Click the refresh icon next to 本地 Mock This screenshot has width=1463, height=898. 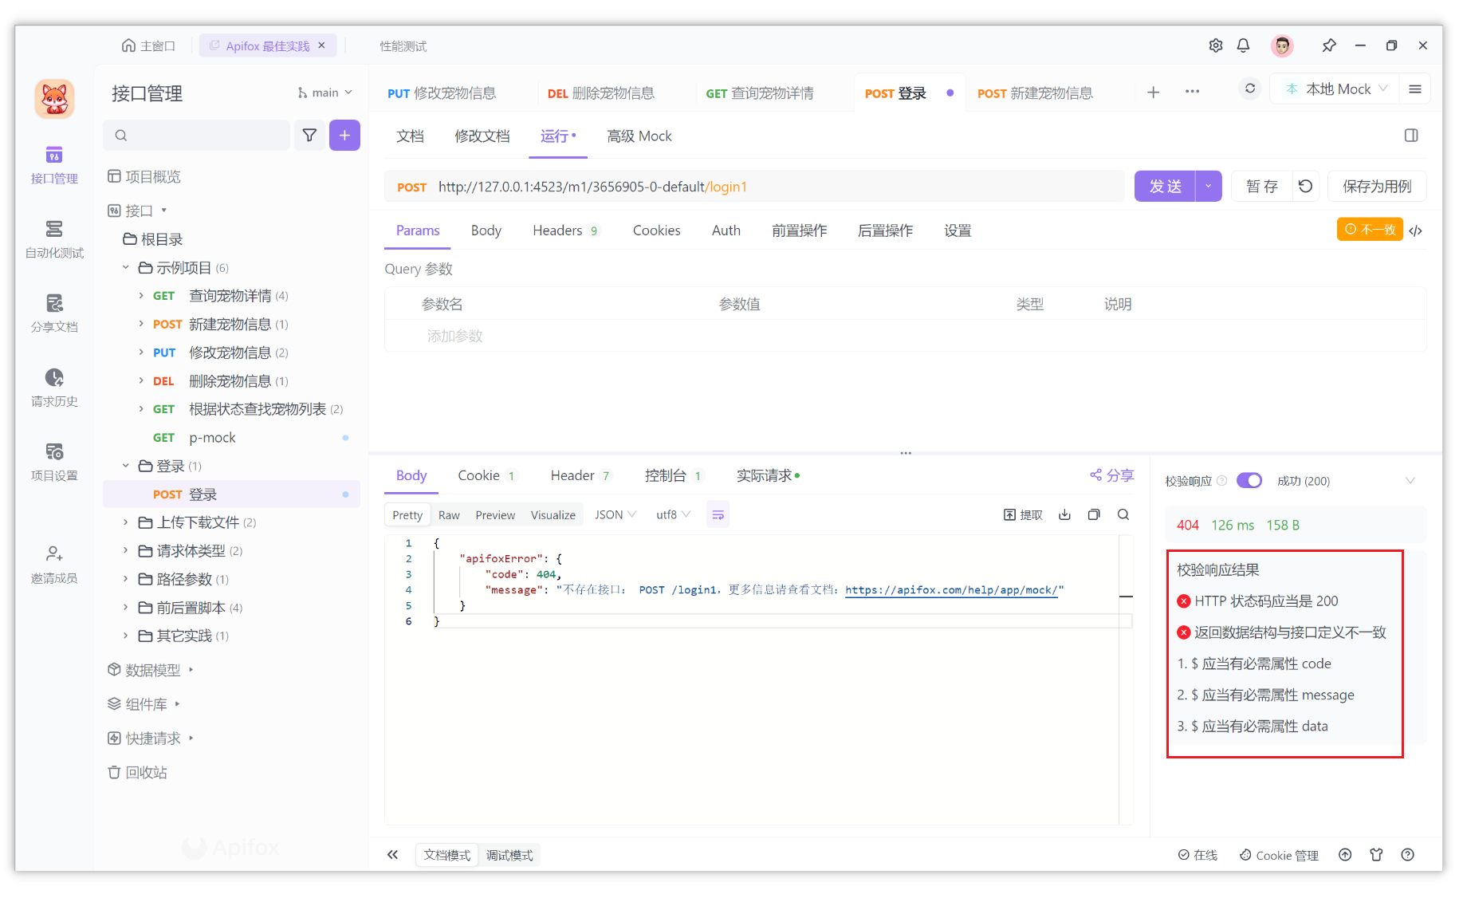(x=1249, y=89)
